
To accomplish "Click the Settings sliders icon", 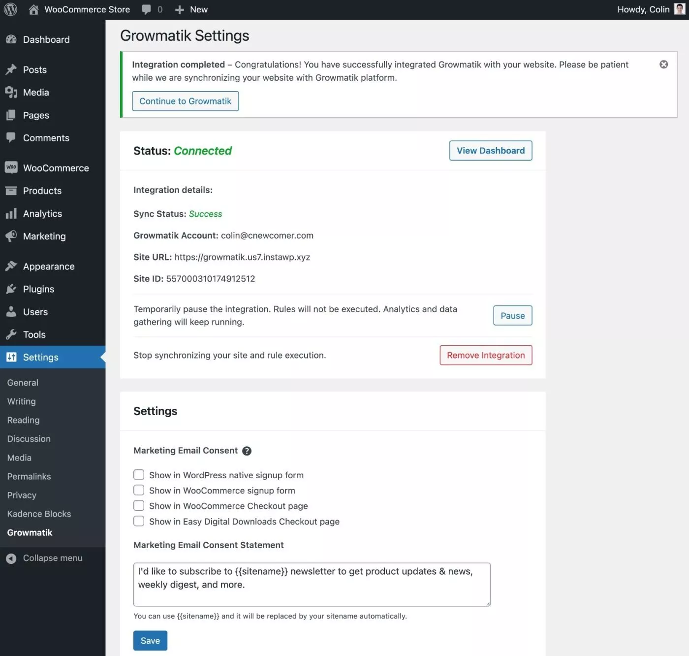I will 11,357.
